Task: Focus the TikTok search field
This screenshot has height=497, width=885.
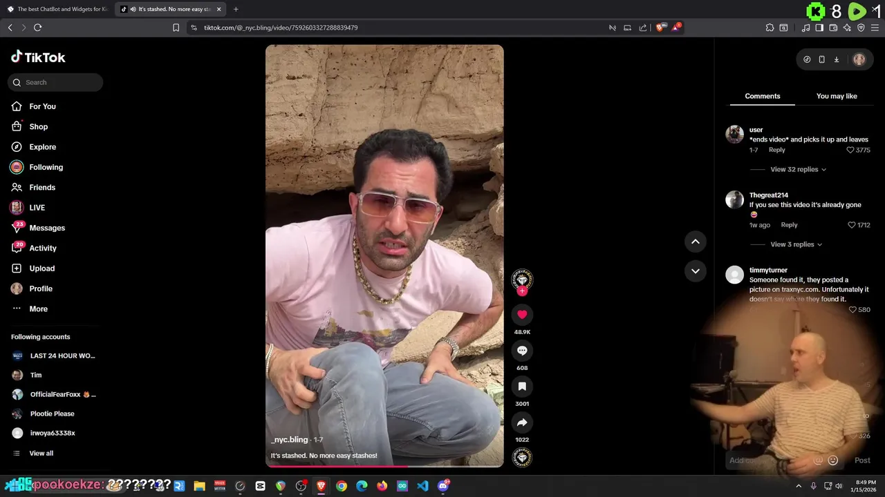Action: click(55, 82)
